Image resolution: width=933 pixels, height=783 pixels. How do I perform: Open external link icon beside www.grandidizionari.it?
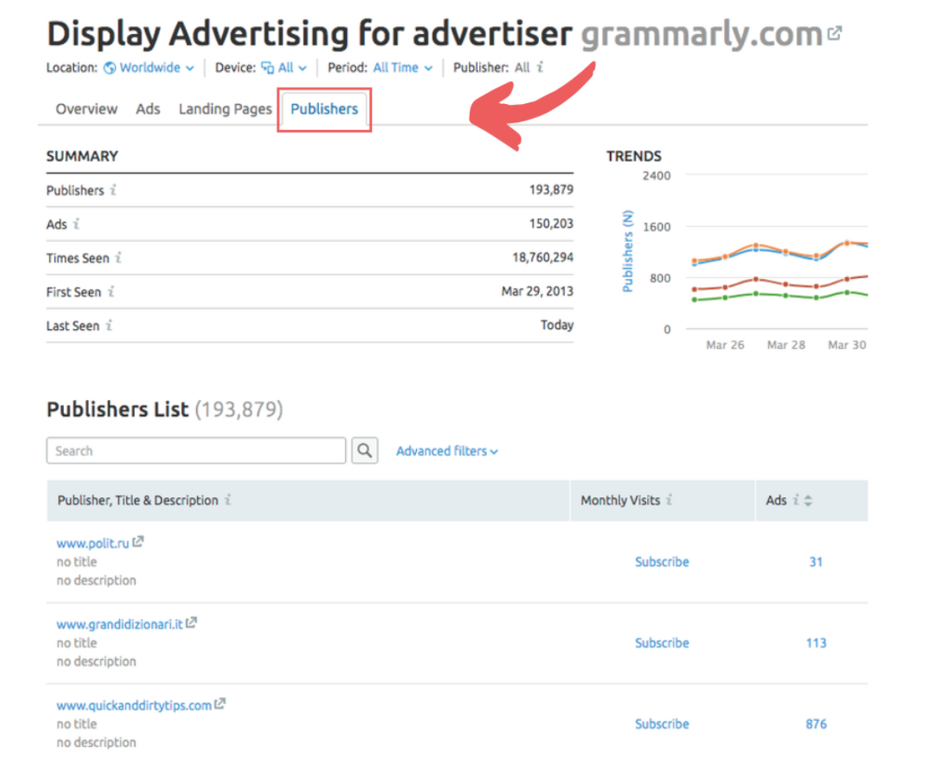[x=191, y=622]
